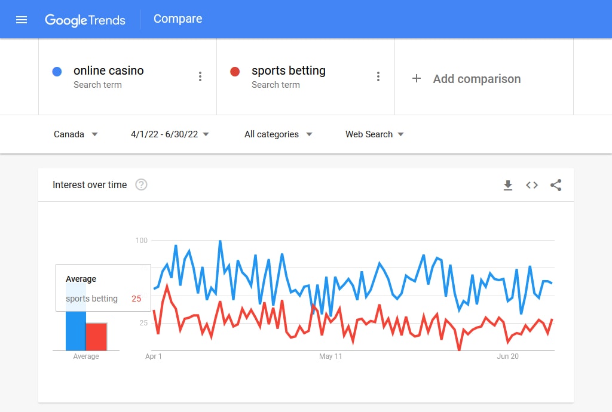Click the red sports betting color dot
Viewport: 612px width, 412px height.
235,71
